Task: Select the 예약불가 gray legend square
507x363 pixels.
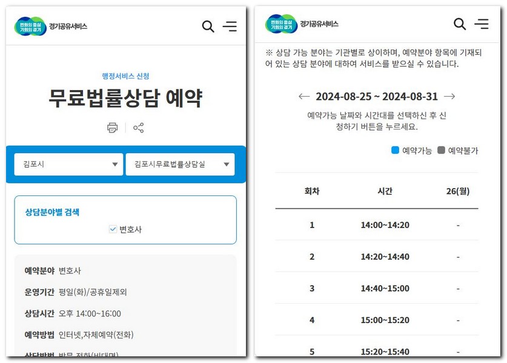Action: pyautogui.click(x=442, y=152)
